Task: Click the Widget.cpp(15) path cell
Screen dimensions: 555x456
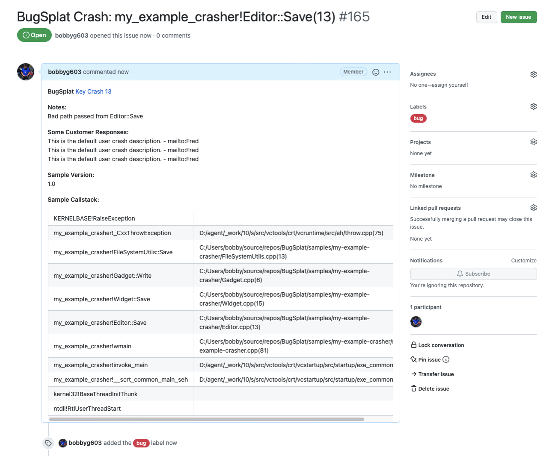Action: [x=294, y=299]
